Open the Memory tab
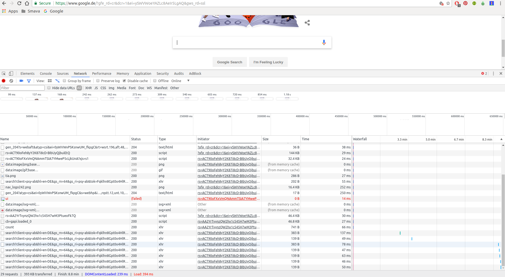 [123, 73]
